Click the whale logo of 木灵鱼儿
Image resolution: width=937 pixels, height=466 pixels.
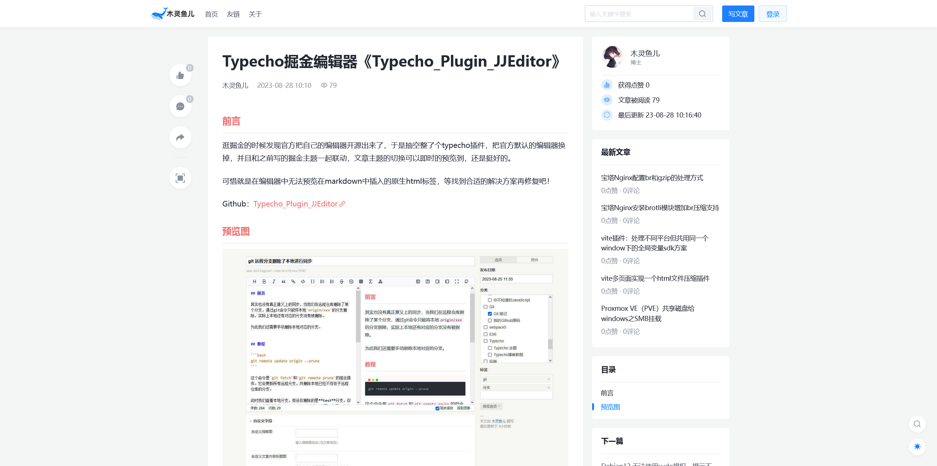[x=159, y=14]
